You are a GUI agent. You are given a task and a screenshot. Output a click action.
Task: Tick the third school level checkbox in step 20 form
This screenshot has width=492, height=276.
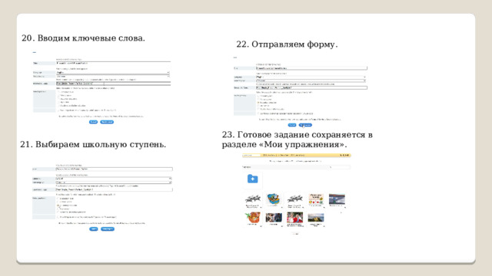click(58, 99)
